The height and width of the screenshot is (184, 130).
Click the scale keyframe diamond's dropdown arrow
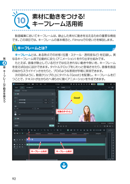click(x=54, y=100)
